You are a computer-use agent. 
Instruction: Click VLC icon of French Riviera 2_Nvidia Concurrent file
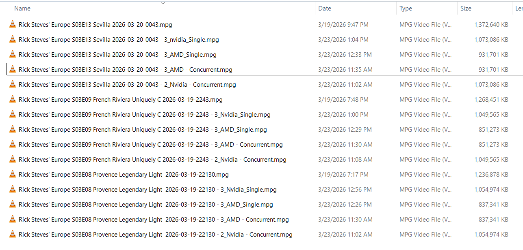[x=13, y=160]
